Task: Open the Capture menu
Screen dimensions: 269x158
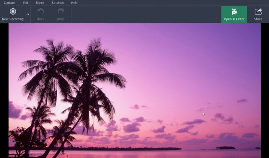Action: [9, 3]
